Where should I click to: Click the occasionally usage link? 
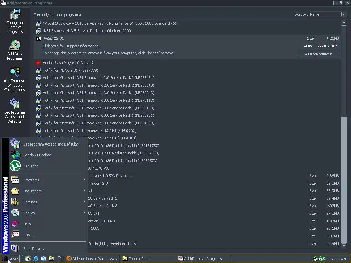[x=327, y=45]
